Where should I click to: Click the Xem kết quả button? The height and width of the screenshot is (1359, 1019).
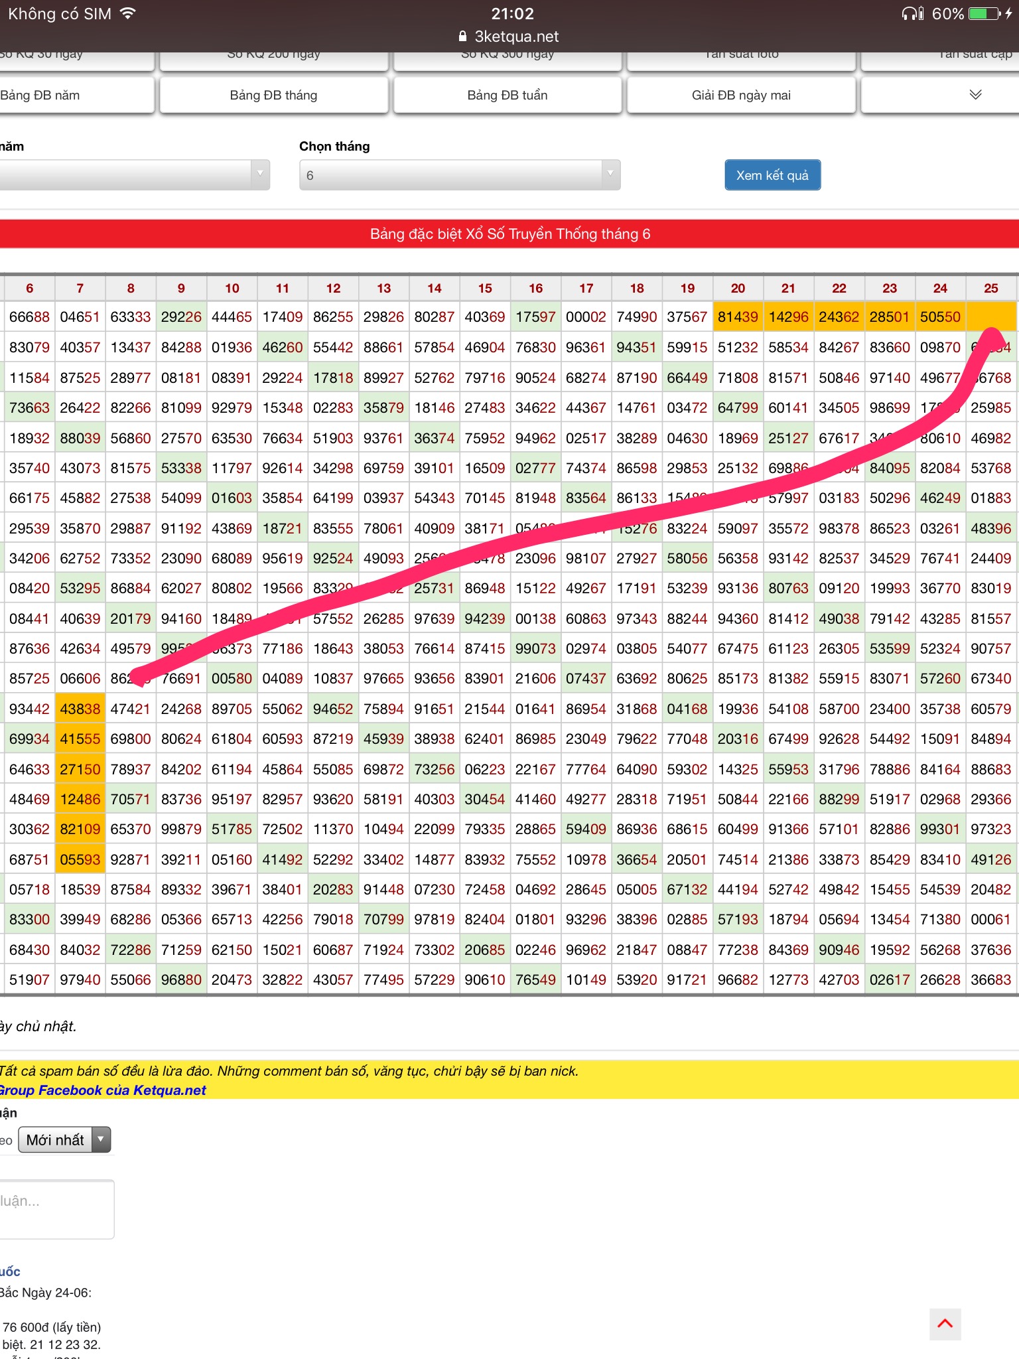tap(772, 175)
